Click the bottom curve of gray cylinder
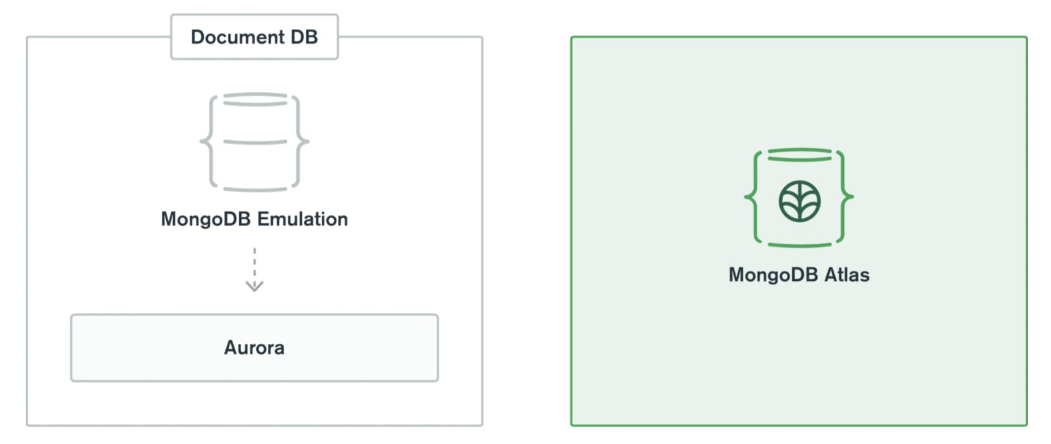The width and height of the screenshot is (1051, 444). pos(255,187)
